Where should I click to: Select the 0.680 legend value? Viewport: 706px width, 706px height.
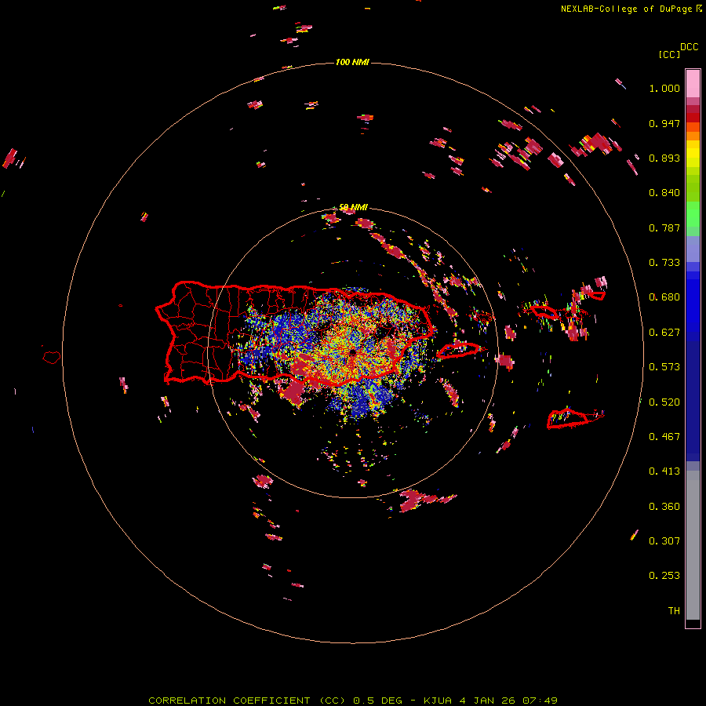[x=664, y=297]
